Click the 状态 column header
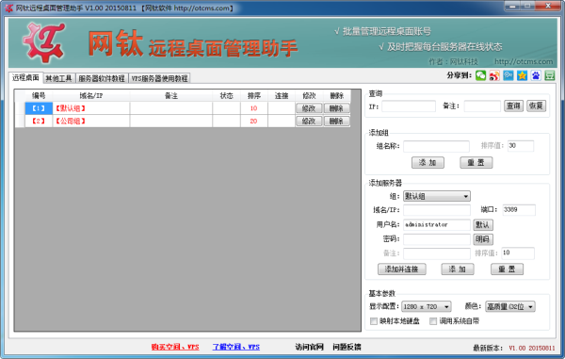 (227, 95)
